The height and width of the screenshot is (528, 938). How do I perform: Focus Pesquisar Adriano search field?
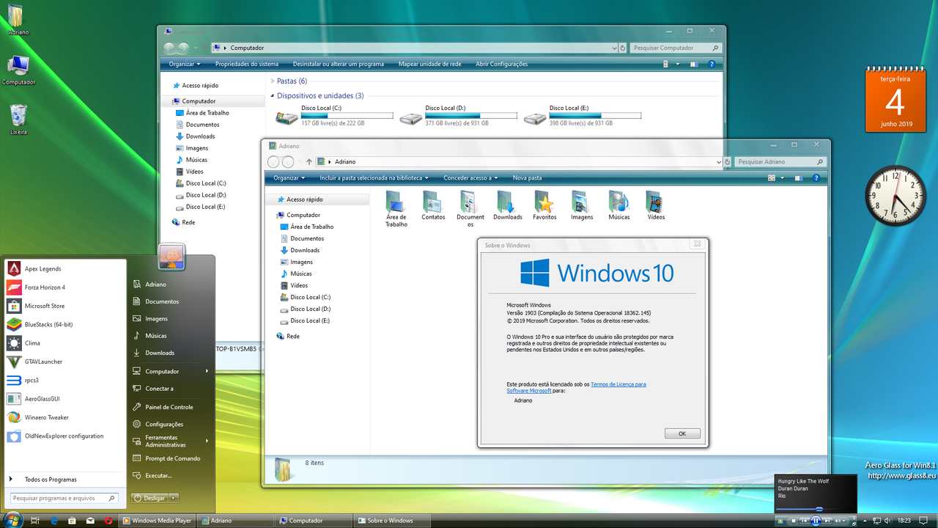[x=782, y=161]
